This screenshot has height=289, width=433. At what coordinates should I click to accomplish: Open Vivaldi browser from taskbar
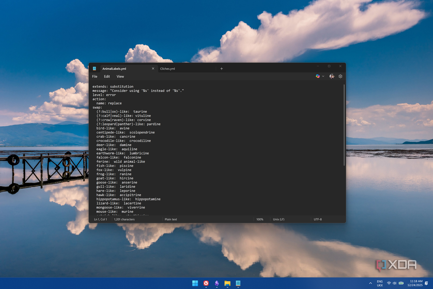[x=206, y=283]
